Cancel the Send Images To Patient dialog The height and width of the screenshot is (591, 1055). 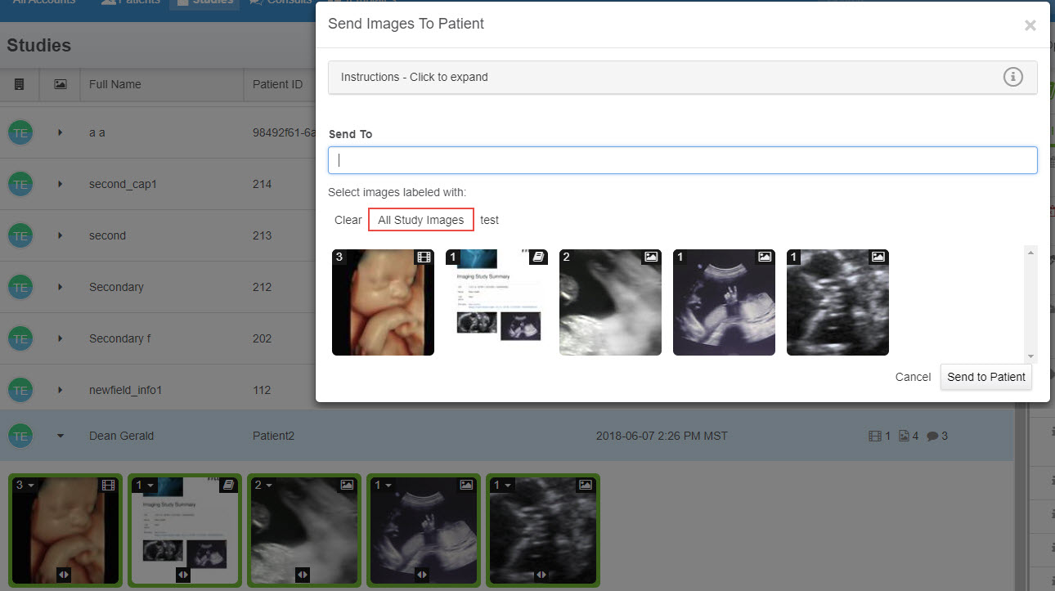coord(913,377)
